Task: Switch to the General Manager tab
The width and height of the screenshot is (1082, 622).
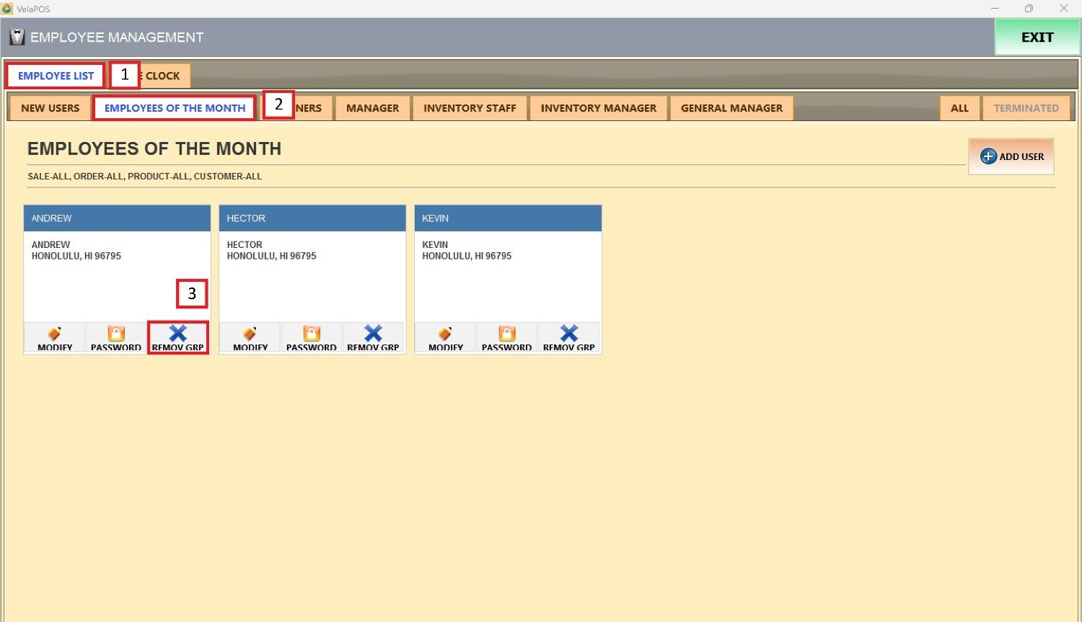Action: pos(731,108)
